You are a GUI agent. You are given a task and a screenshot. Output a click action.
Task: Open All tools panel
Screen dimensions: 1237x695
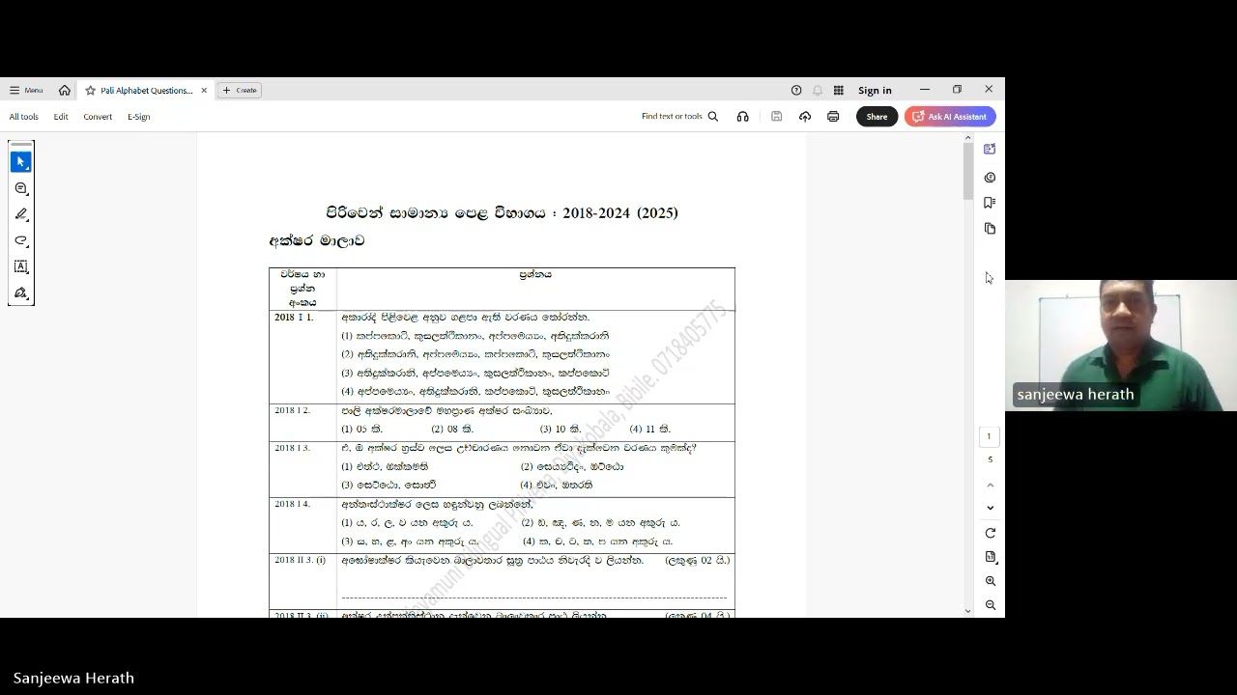(x=24, y=117)
